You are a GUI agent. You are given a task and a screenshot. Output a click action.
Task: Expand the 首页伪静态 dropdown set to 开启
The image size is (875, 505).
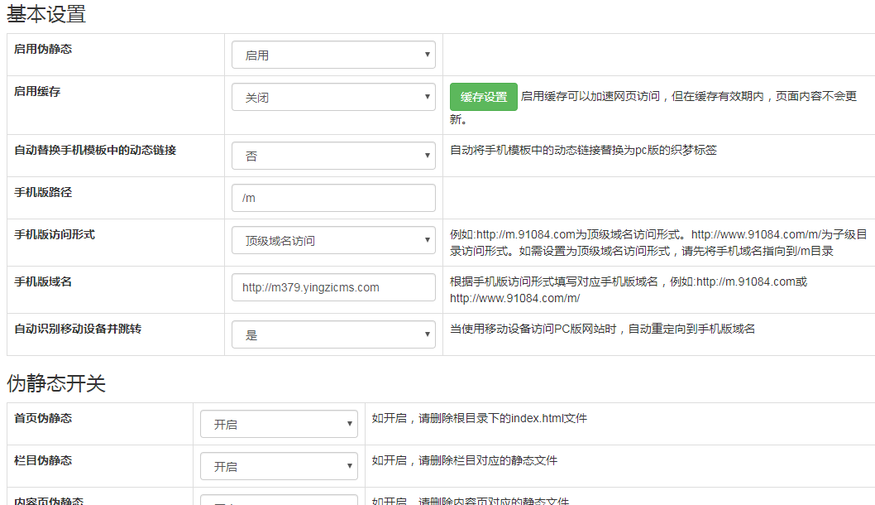point(279,424)
